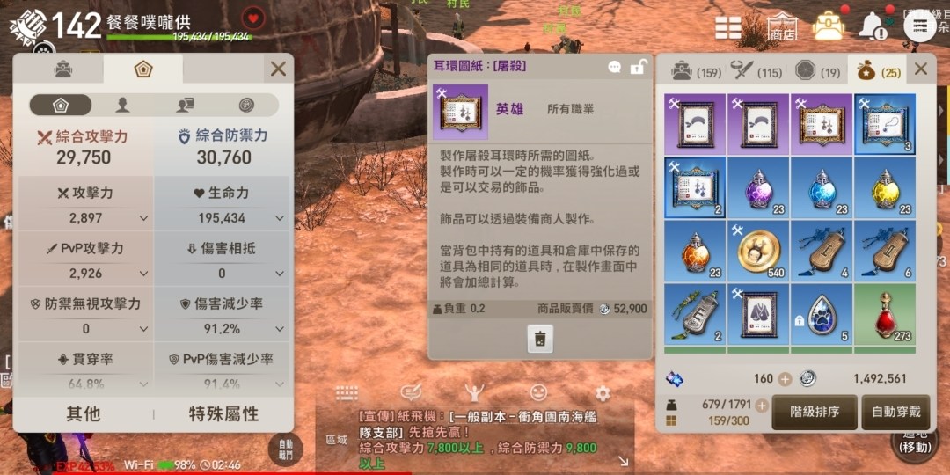
Task: Toggle auto battle (自動戰鬥) button
Action: point(285,449)
